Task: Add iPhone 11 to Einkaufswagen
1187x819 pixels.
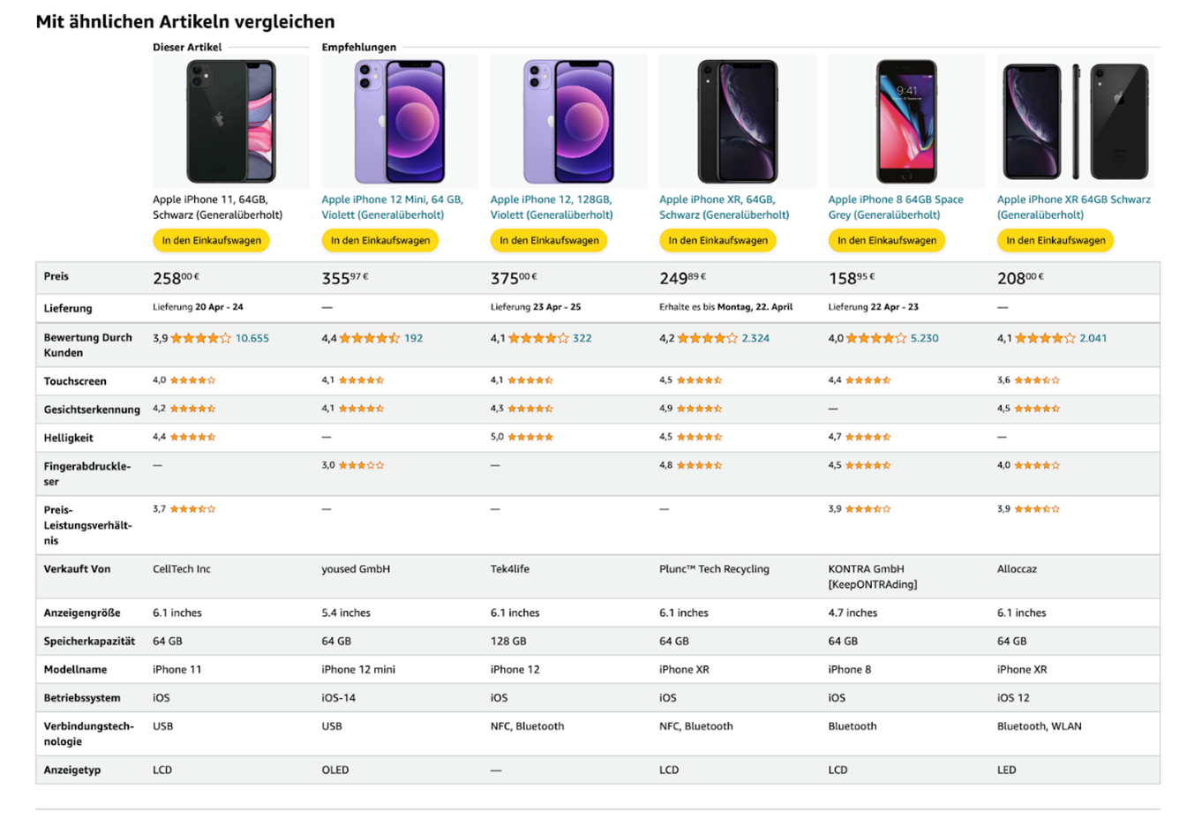Action: click(x=212, y=240)
